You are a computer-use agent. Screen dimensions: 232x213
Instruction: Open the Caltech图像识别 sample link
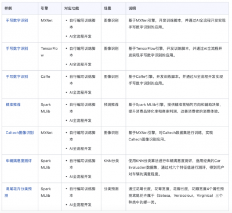pos(20,132)
